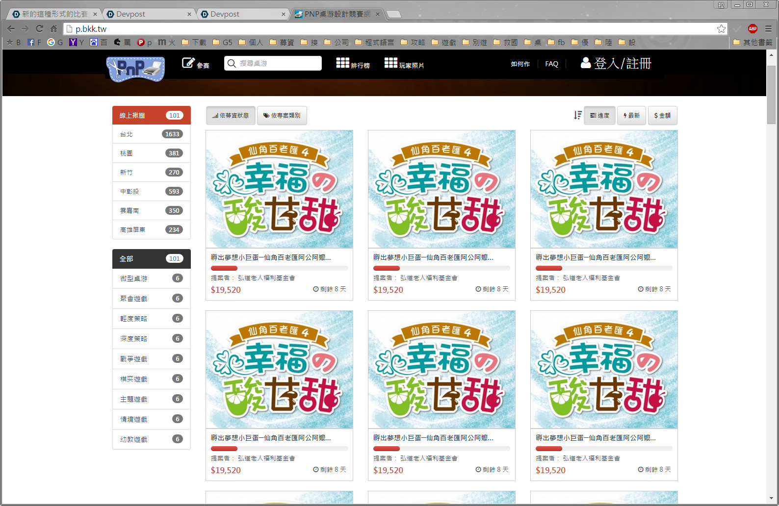Switch to the PNP桌游設計競賽網 tab
The image size is (779, 506).
pos(337,14)
